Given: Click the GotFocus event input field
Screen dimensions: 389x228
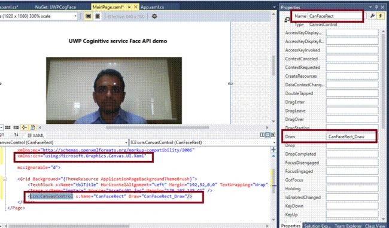Looking at the screenshot, I should [352, 180].
